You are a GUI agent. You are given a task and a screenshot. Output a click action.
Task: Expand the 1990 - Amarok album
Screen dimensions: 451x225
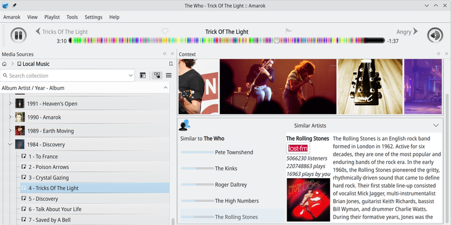pyautogui.click(x=10, y=117)
